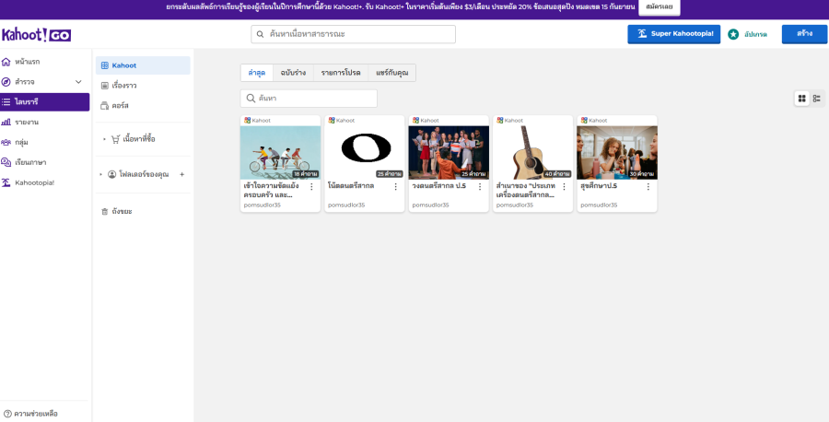
Task: Click the library ค้นหา search field
Action: tap(309, 99)
